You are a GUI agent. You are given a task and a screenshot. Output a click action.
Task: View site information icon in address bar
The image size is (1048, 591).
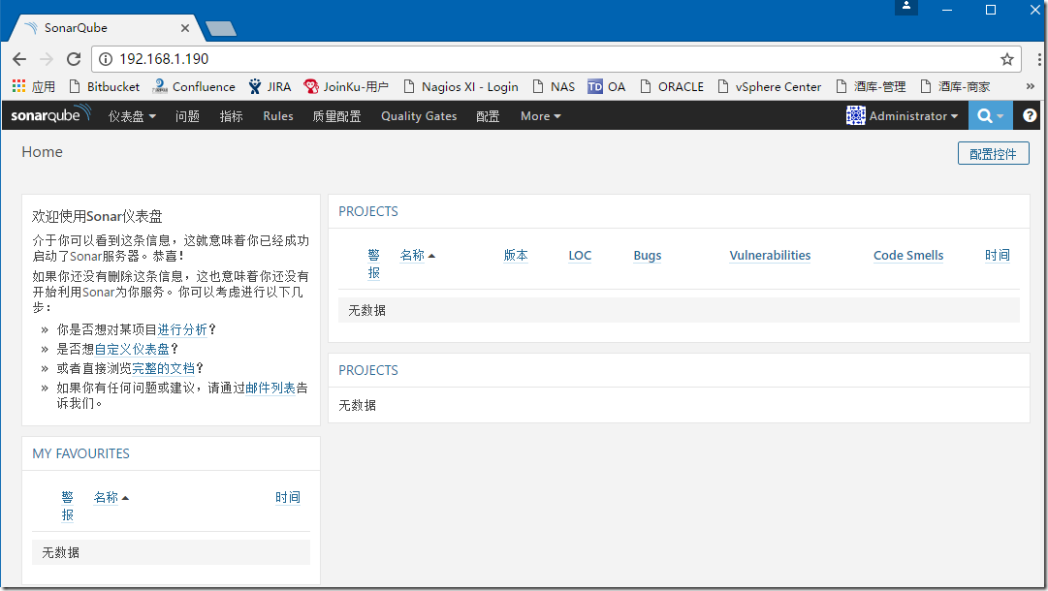pyautogui.click(x=106, y=59)
